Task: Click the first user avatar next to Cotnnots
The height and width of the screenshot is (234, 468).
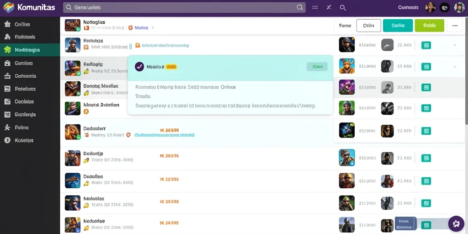Action: [430, 8]
